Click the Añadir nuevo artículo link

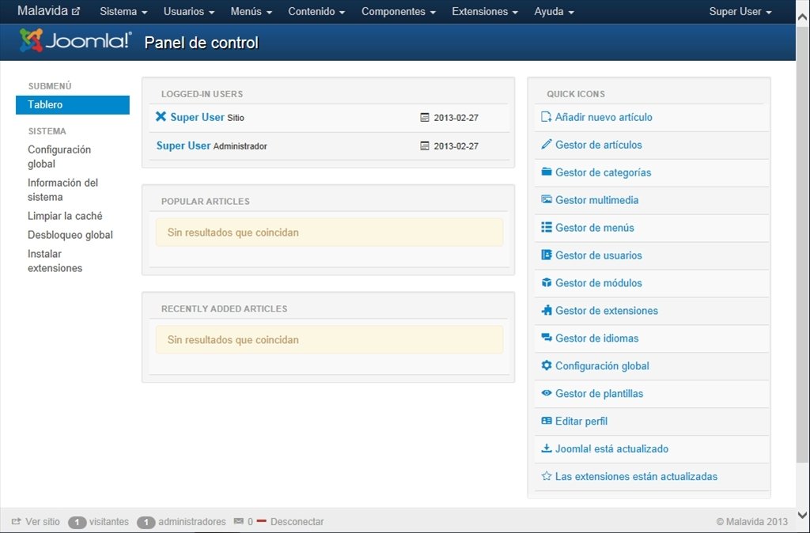pyautogui.click(x=604, y=117)
